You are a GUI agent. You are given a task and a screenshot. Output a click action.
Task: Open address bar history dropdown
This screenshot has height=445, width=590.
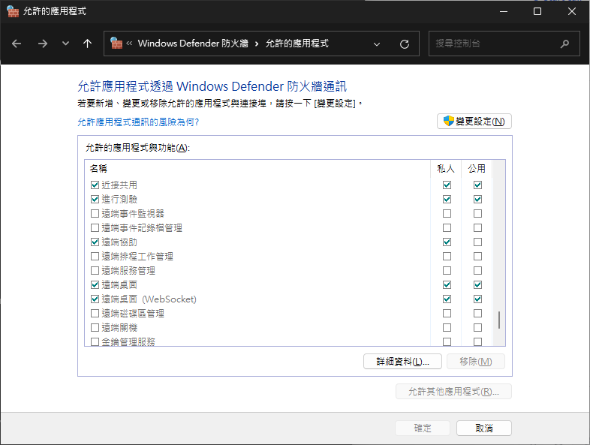(377, 44)
